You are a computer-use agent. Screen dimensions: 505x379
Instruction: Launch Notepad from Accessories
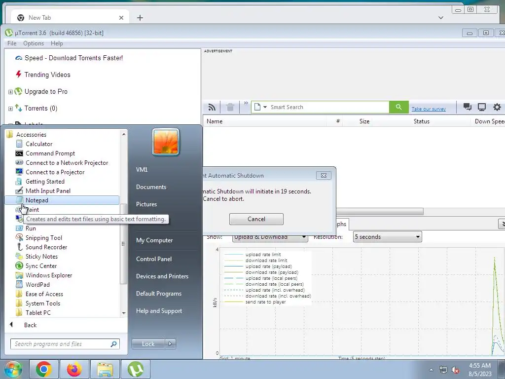[x=62, y=200]
